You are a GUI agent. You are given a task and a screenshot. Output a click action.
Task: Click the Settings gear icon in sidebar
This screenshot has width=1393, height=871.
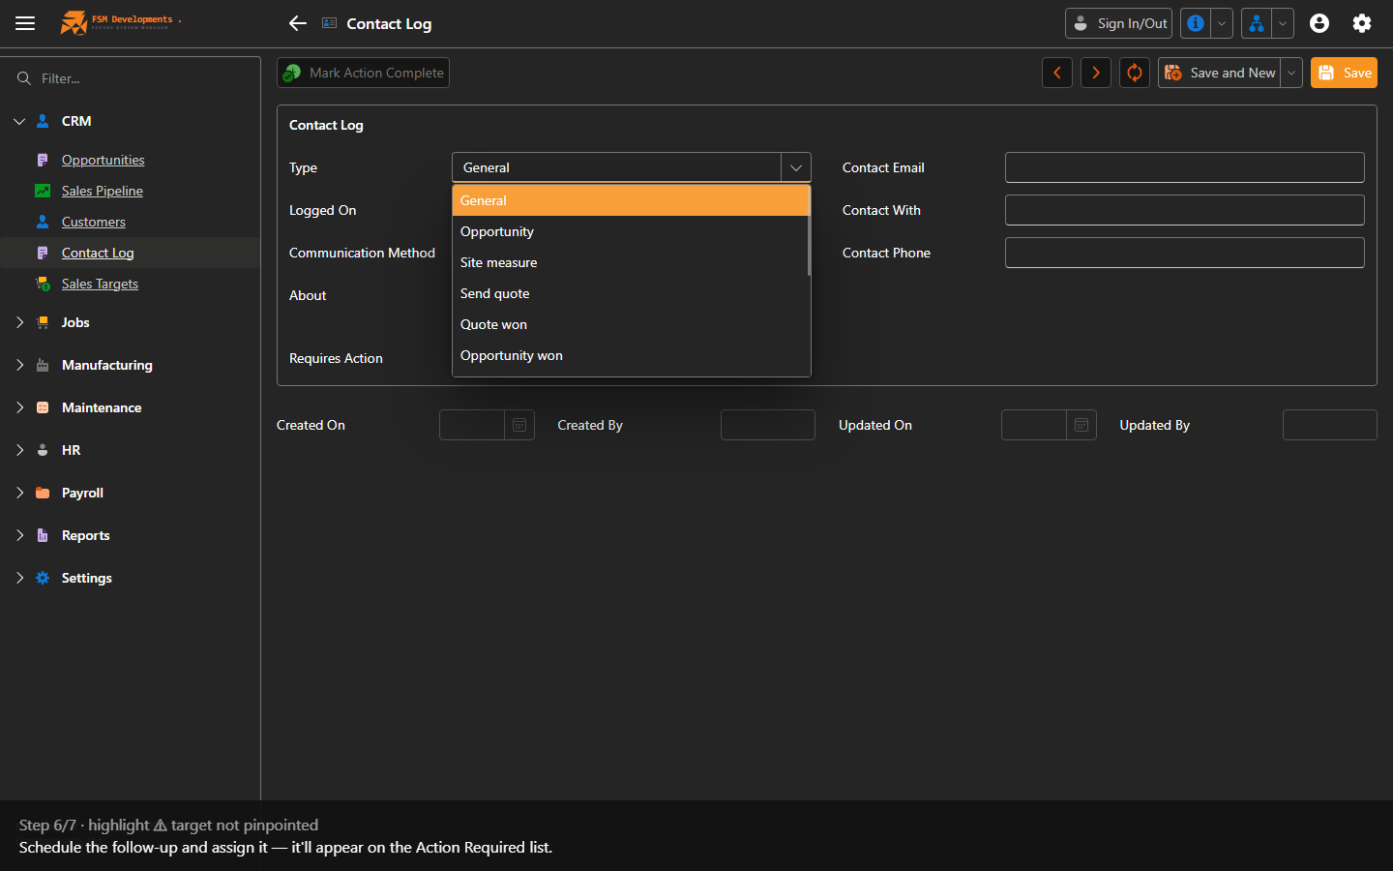43,578
